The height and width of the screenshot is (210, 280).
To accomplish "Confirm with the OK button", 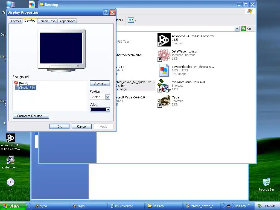I will click(59, 126).
